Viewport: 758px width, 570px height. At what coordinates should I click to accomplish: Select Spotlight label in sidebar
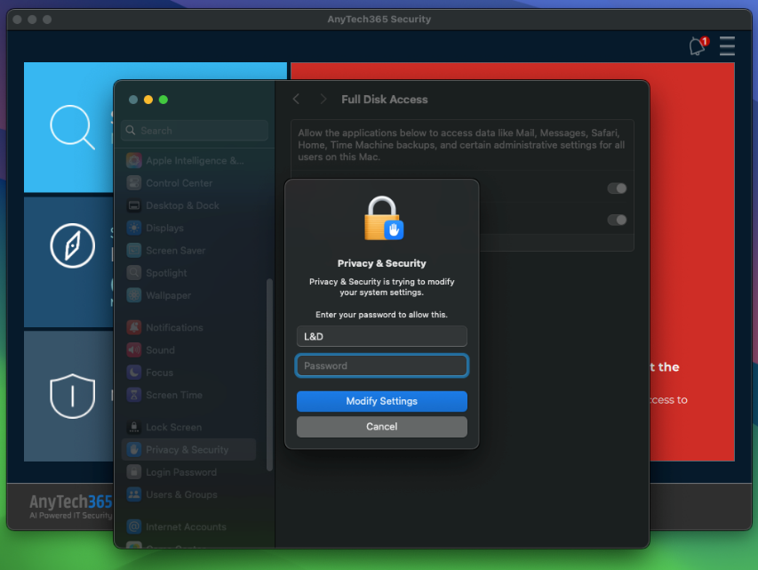(166, 273)
